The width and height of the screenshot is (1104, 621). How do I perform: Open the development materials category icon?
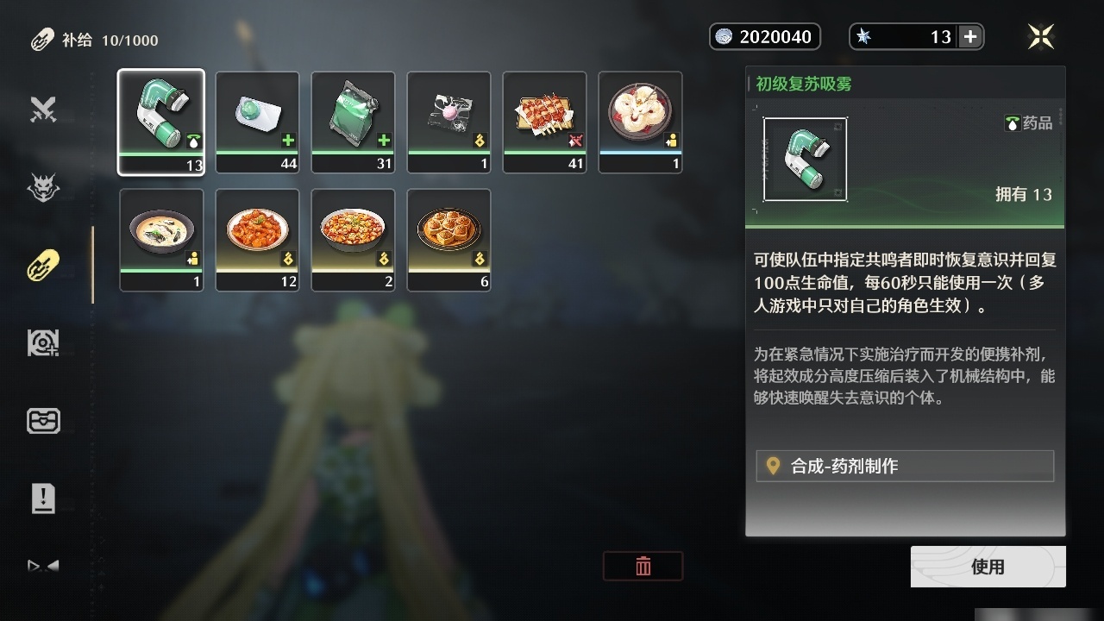[x=43, y=343]
